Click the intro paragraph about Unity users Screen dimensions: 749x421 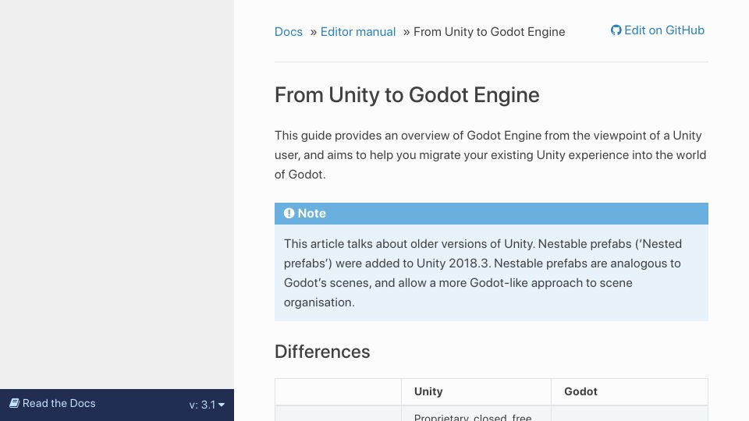point(491,155)
